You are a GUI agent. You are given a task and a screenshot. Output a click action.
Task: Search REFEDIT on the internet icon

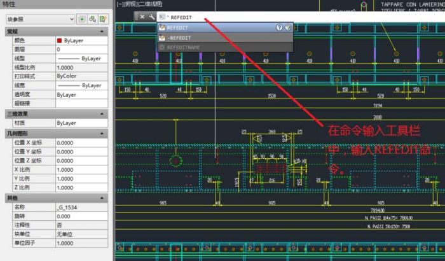[288, 28]
